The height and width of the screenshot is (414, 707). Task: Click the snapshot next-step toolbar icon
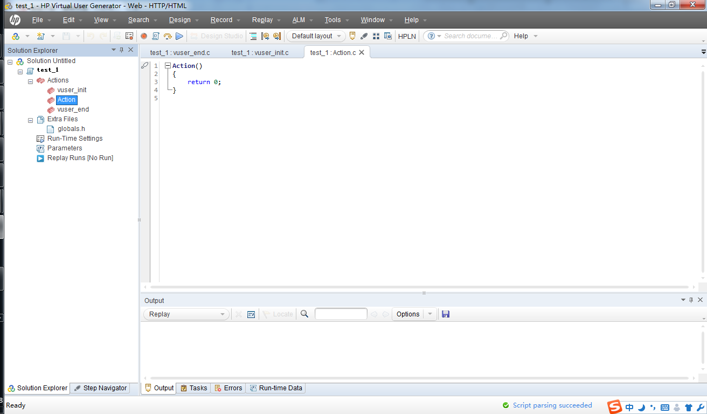coord(277,36)
